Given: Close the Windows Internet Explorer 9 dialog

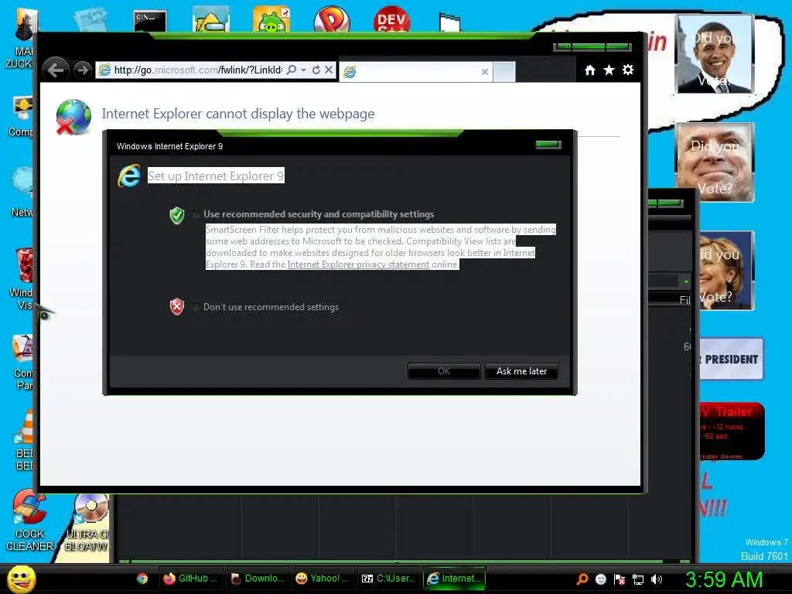Looking at the screenshot, I should click(x=548, y=145).
